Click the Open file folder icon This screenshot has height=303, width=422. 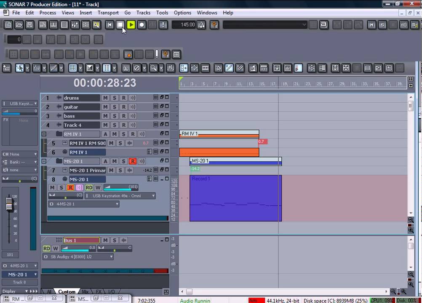click(x=19, y=25)
